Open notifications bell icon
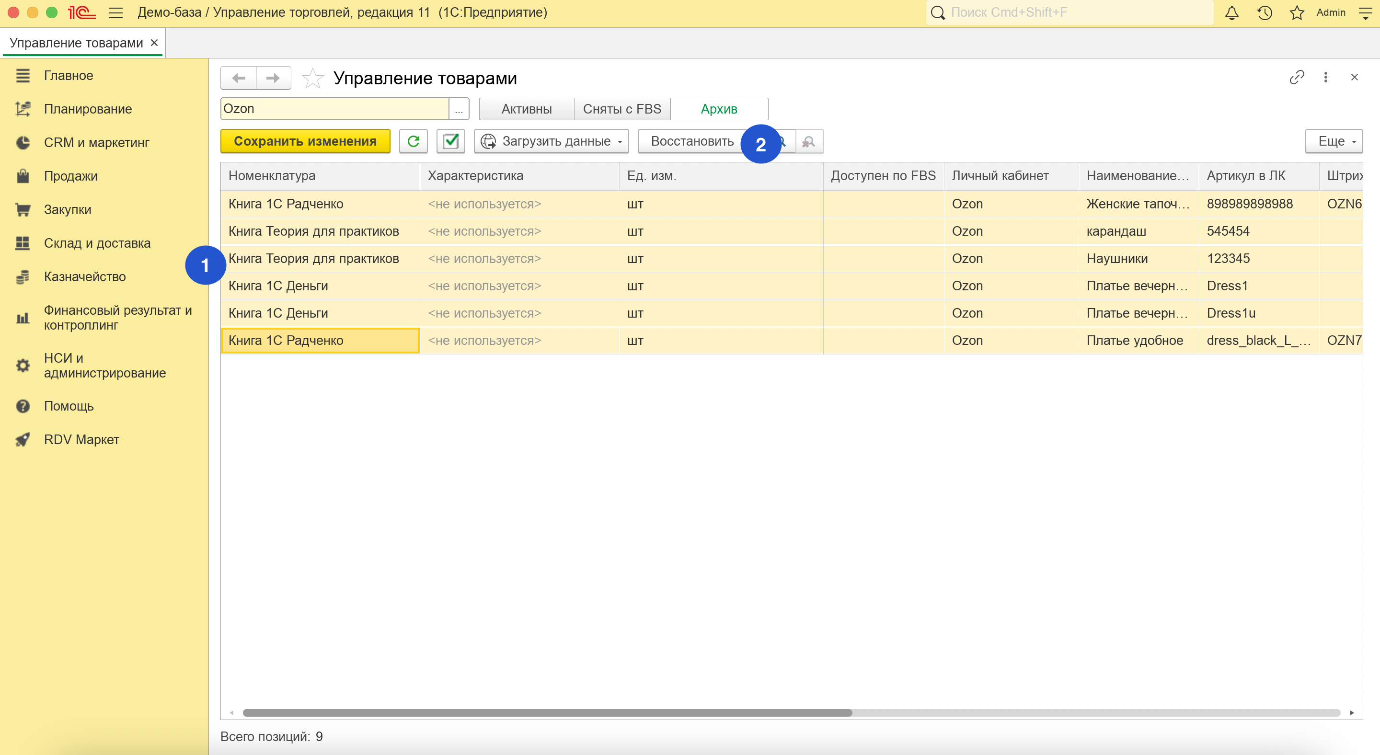This screenshot has width=1380, height=755. point(1231,12)
